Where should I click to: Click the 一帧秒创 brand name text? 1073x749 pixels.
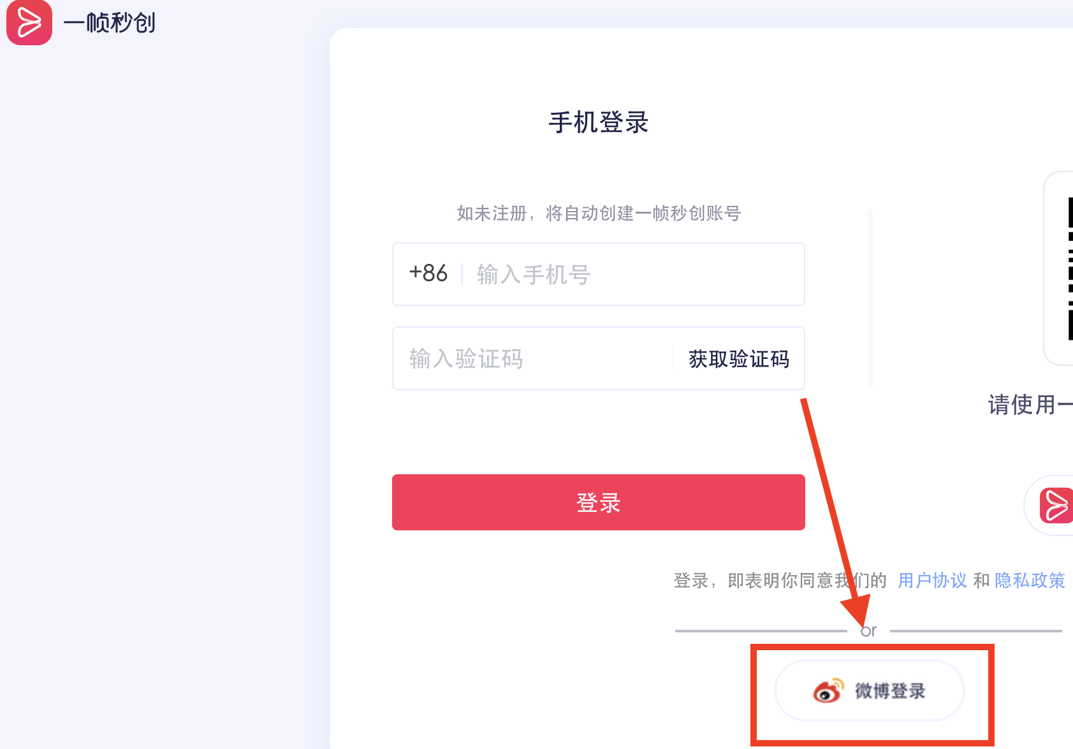point(109,23)
